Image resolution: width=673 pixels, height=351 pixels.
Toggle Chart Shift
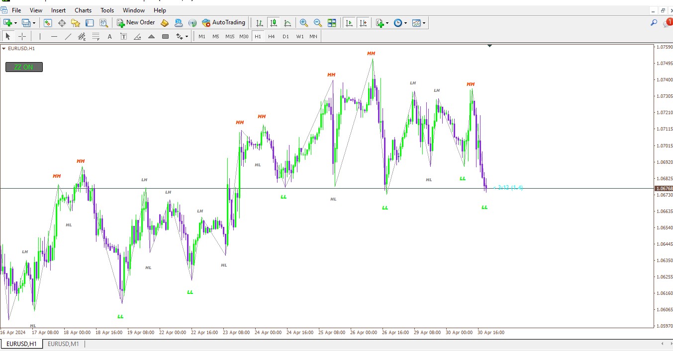point(364,23)
